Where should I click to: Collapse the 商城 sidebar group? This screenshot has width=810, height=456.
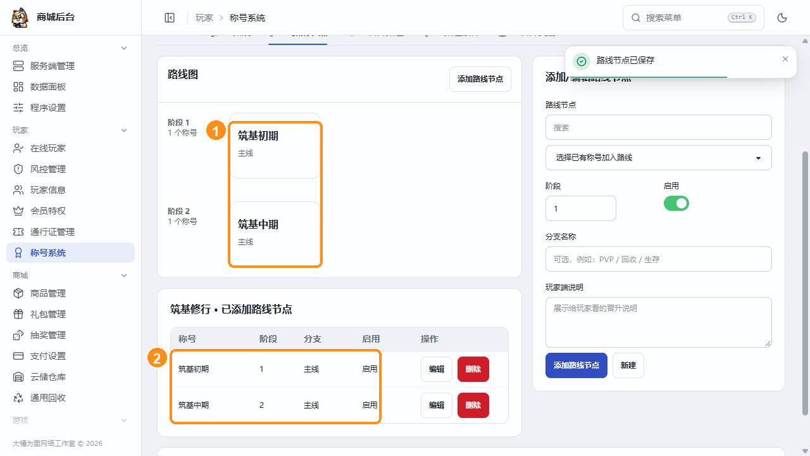124,275
